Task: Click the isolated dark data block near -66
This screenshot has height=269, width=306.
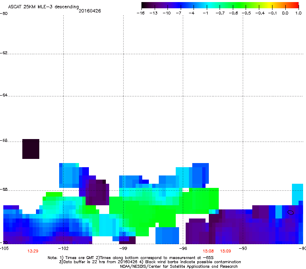Action: tap(31, 149)
